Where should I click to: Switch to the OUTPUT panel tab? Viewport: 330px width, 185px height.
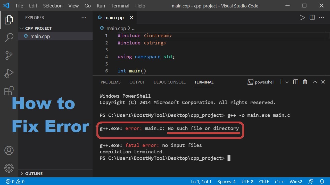click(137, 82)
